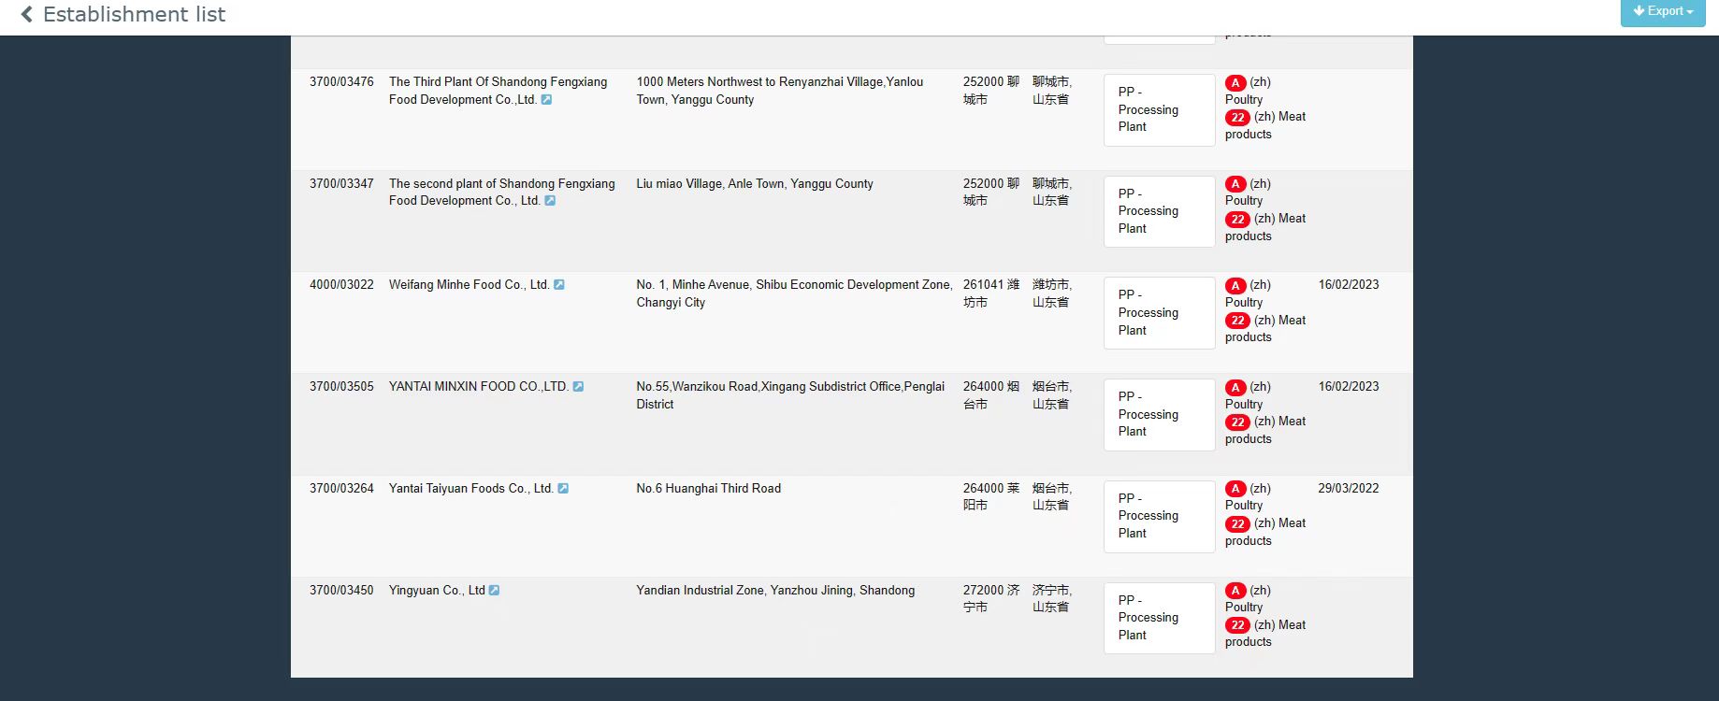Click approval number 4000/03022

(341, 285)
